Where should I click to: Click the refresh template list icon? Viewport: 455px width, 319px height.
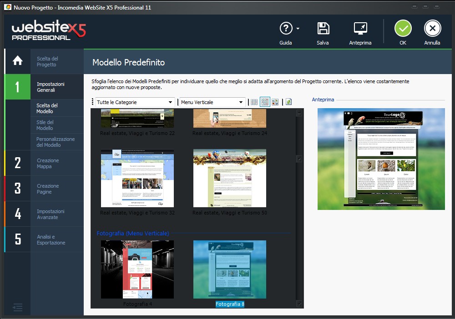[289, 102]
